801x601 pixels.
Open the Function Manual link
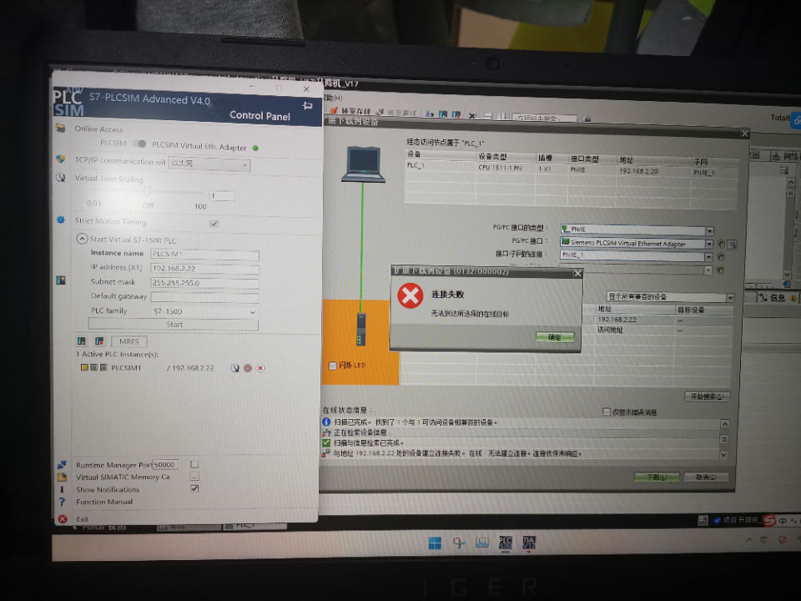[x=104, y=502]
